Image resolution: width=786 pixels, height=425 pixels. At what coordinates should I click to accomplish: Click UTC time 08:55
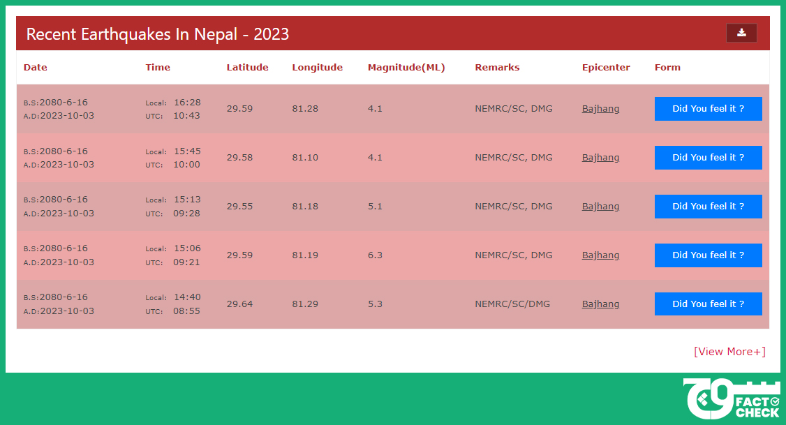186,311
